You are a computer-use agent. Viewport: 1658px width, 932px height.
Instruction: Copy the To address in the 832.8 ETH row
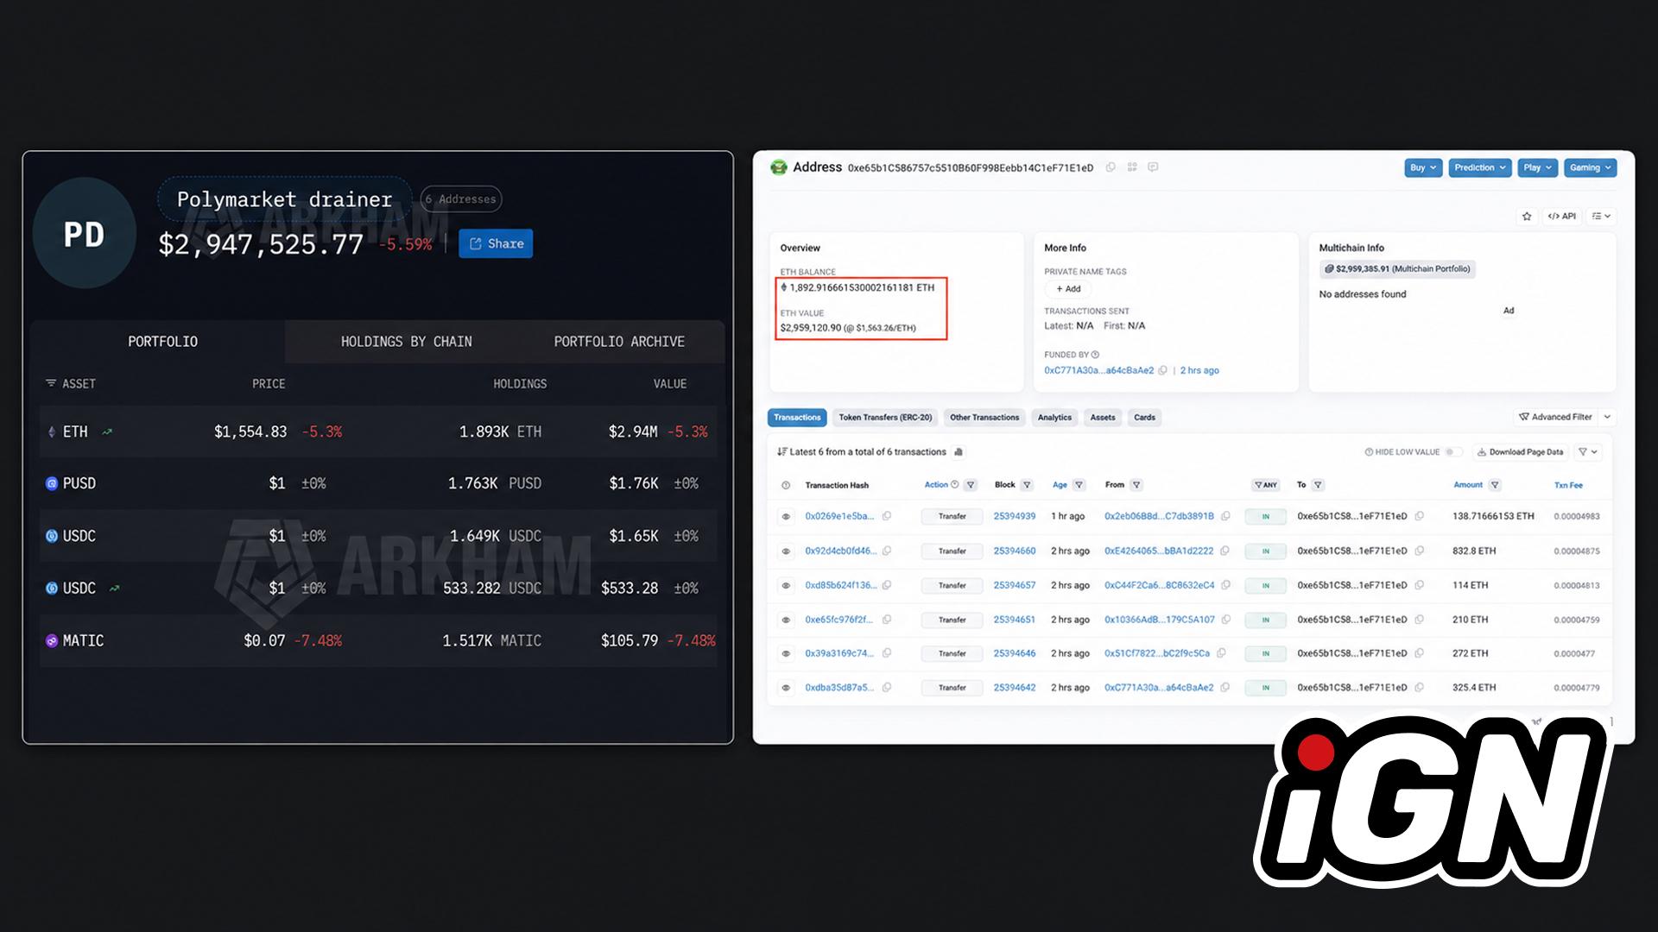click(x=1420, y=551)
